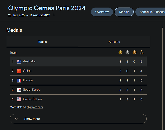Follow the olympics.com link
Image resolution: width=165 pixels, height=130 pixels.
[35, 107]
